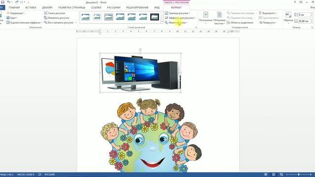Switch to the ДИЗАЙН tab
This screenshot has height=177, width=315.
tap(47, 7)
